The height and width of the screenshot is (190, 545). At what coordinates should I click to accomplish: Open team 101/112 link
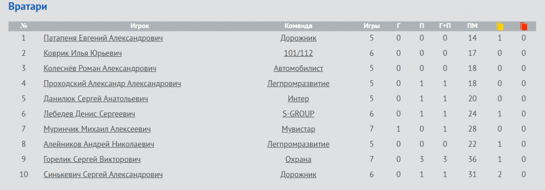pos(298,54)
